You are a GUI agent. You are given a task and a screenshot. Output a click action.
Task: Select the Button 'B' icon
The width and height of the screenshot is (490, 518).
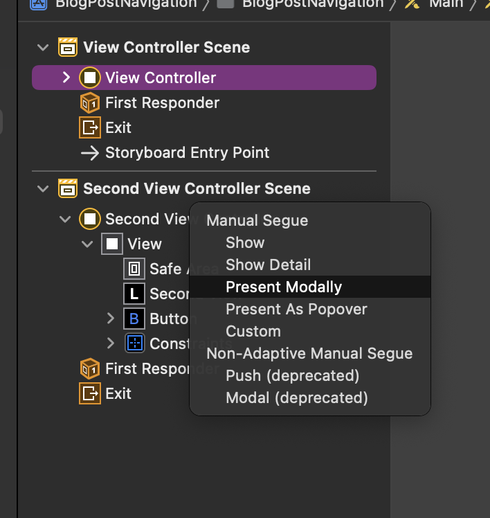pos(134,319)
